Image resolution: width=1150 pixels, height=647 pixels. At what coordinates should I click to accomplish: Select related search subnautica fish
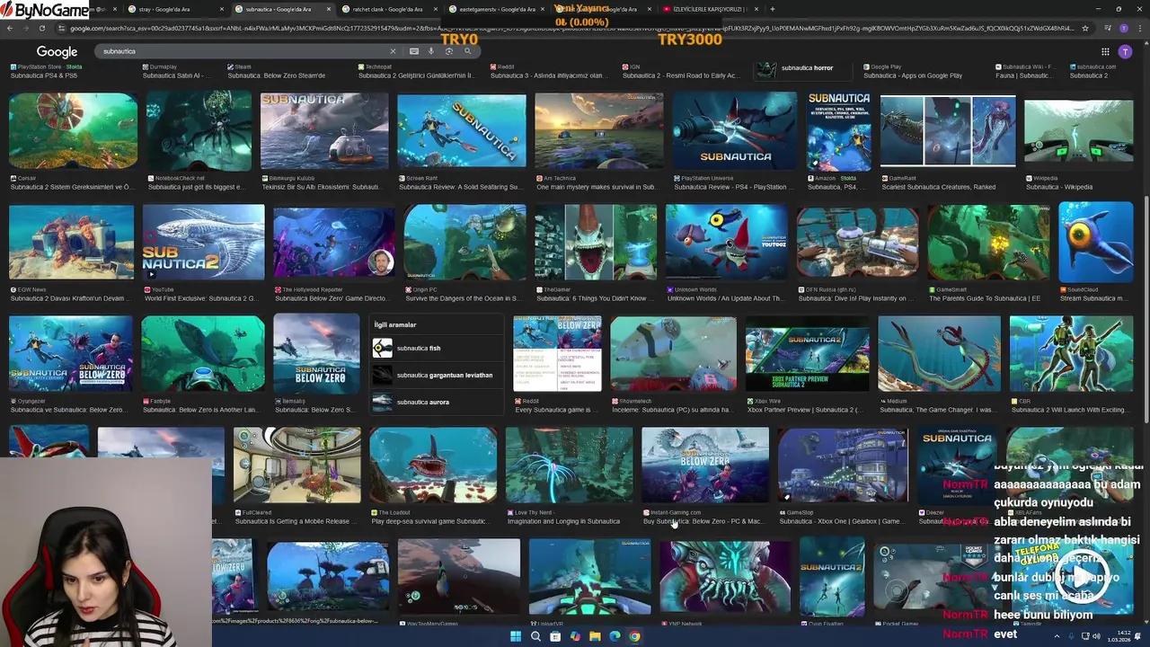pos(438,348)
